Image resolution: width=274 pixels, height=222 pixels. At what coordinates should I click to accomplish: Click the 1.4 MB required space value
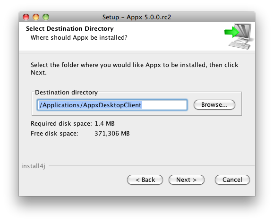click(x=104, y=124)
